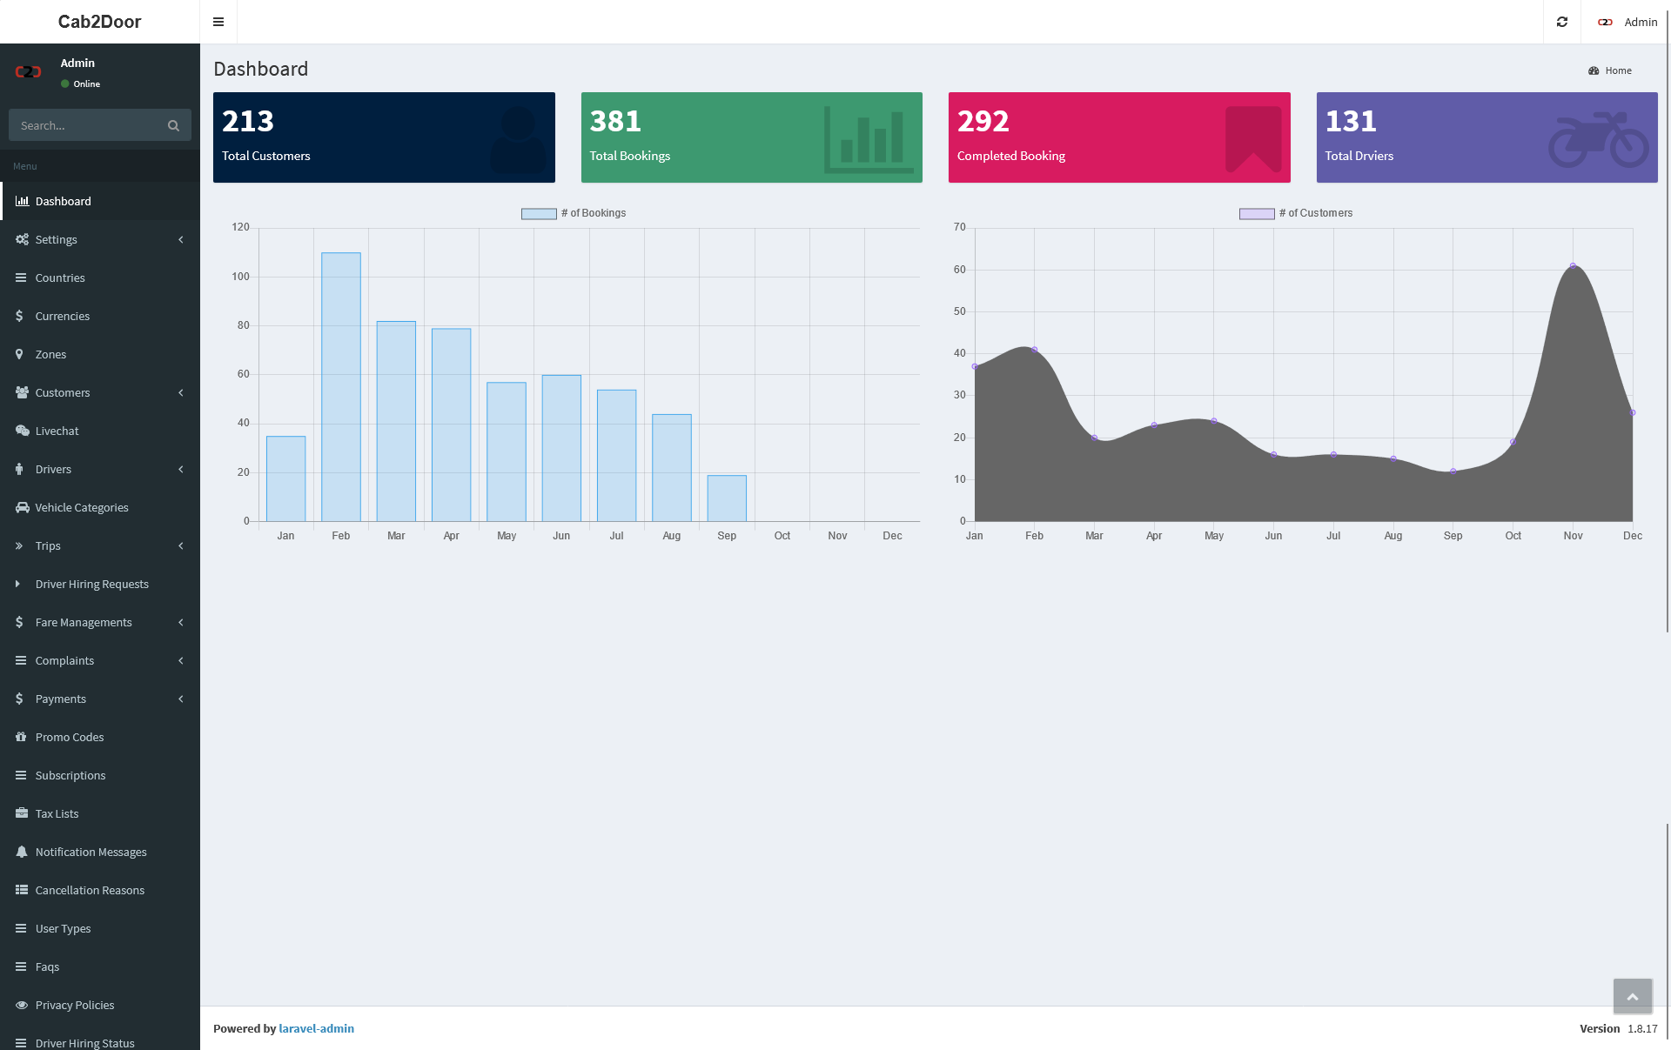Toggle the sidebar hamburger menu icon
The height and width of the screenshot is (1050, 1671).
pos(218,22)
